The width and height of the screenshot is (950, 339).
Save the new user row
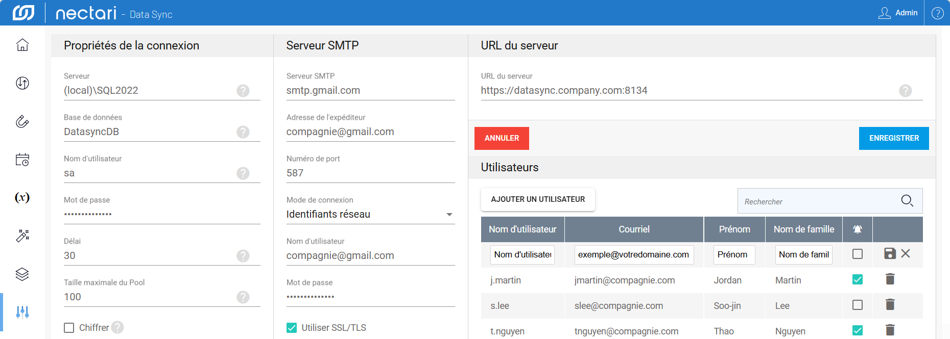point(890,253)
